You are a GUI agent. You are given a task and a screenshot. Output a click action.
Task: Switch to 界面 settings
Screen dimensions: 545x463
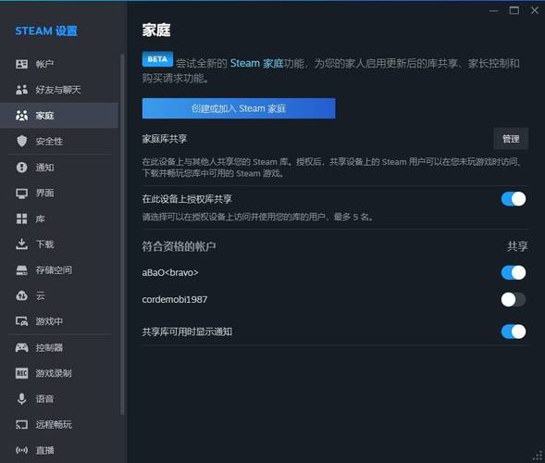point(59,193)
